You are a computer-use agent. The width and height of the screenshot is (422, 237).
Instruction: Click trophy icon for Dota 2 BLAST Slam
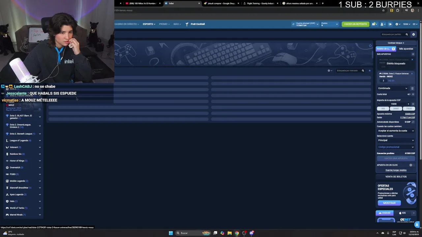pos(7,116)
